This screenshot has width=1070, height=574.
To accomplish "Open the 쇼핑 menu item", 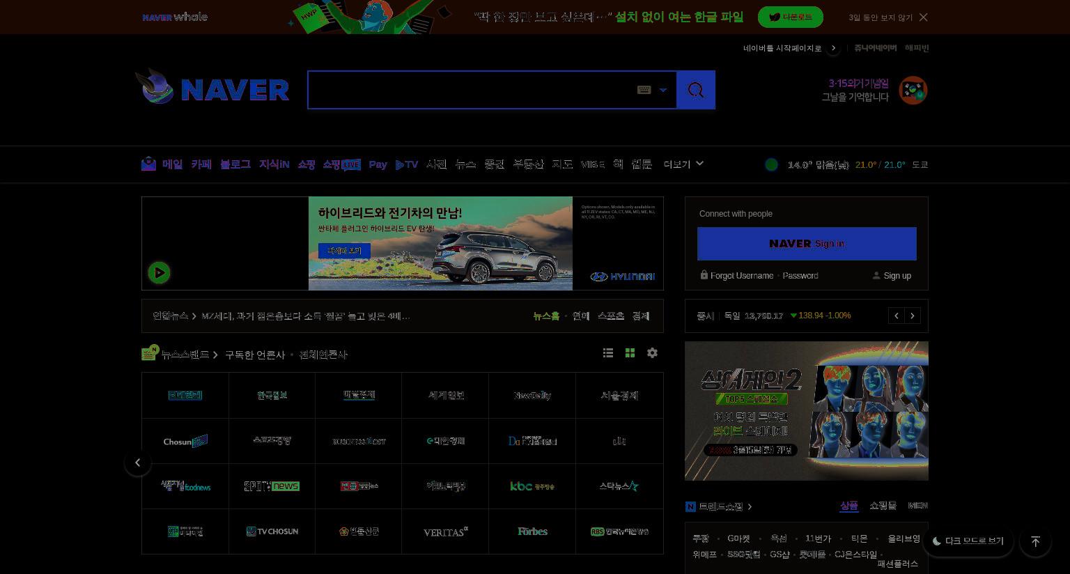I will (x=307, y=164).
